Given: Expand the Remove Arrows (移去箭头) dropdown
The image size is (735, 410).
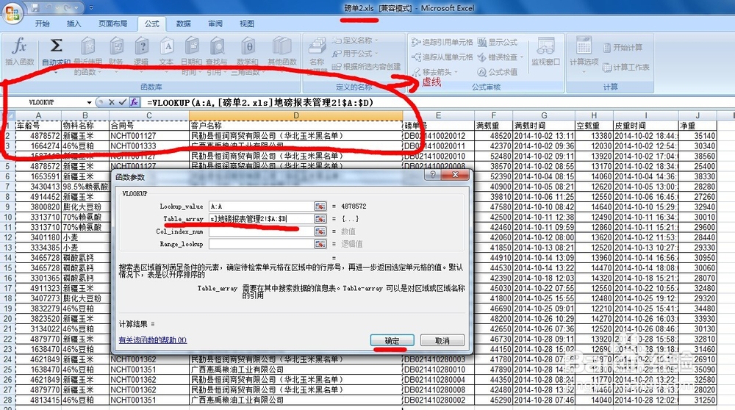Looking at the screenshot, I should coord(456,72).
